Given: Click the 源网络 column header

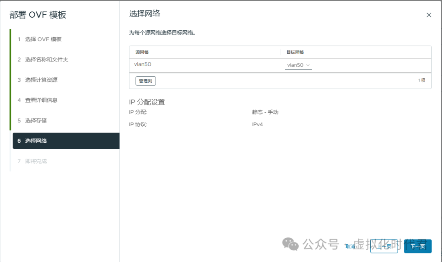Looking at the screenshot, I should [142, 52].
